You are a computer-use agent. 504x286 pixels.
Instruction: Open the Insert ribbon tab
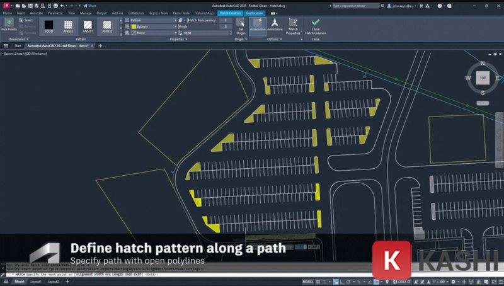tap(21, 13)
